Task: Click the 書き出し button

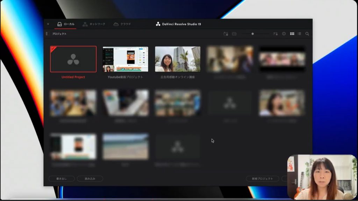Action: coord(62,179)
